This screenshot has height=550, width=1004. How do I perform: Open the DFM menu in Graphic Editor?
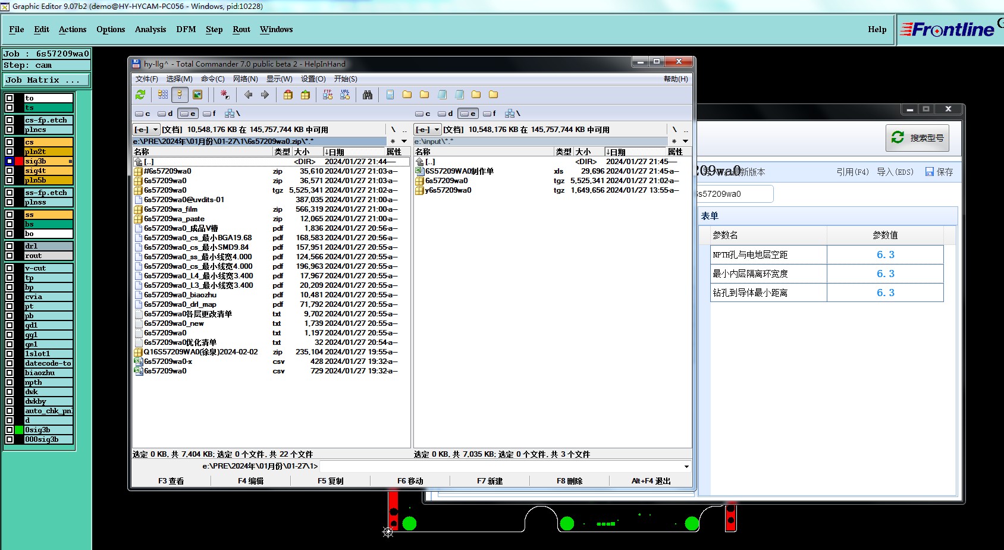coord(186,29)
